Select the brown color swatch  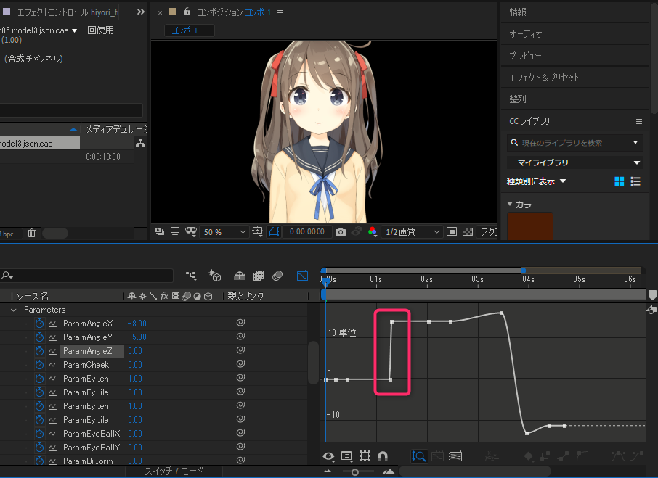pos(530,226)
